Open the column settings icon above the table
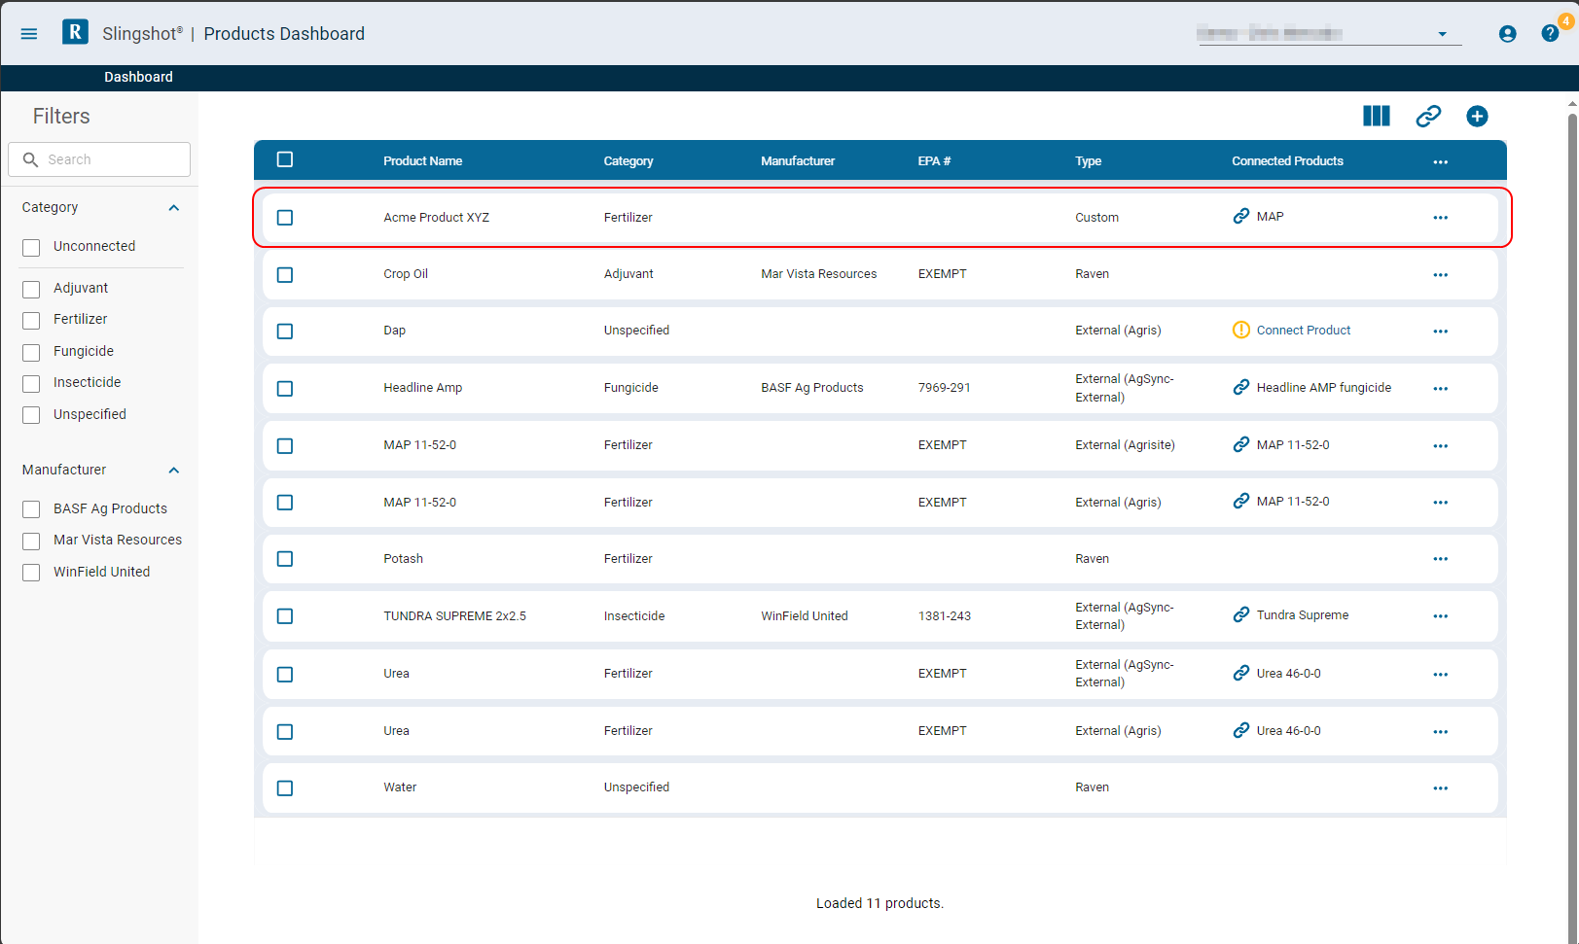The height and width of the screenshot is (944, 1579). (1376, 116)
